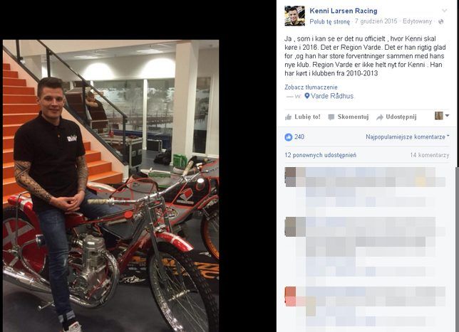Click the location pin icon
The image size is (459, 332).
point(307,96)
